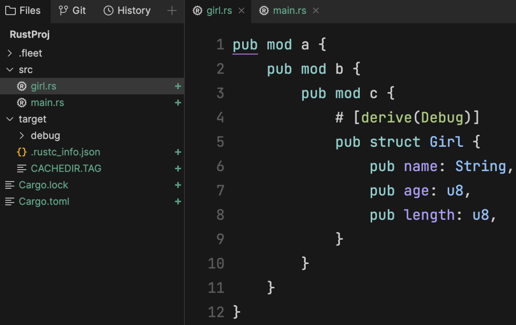Click the plus marker on Cargo.lock row
This screenshot has height=325, width=516.
pyautogui.click(x=178, y=185)
